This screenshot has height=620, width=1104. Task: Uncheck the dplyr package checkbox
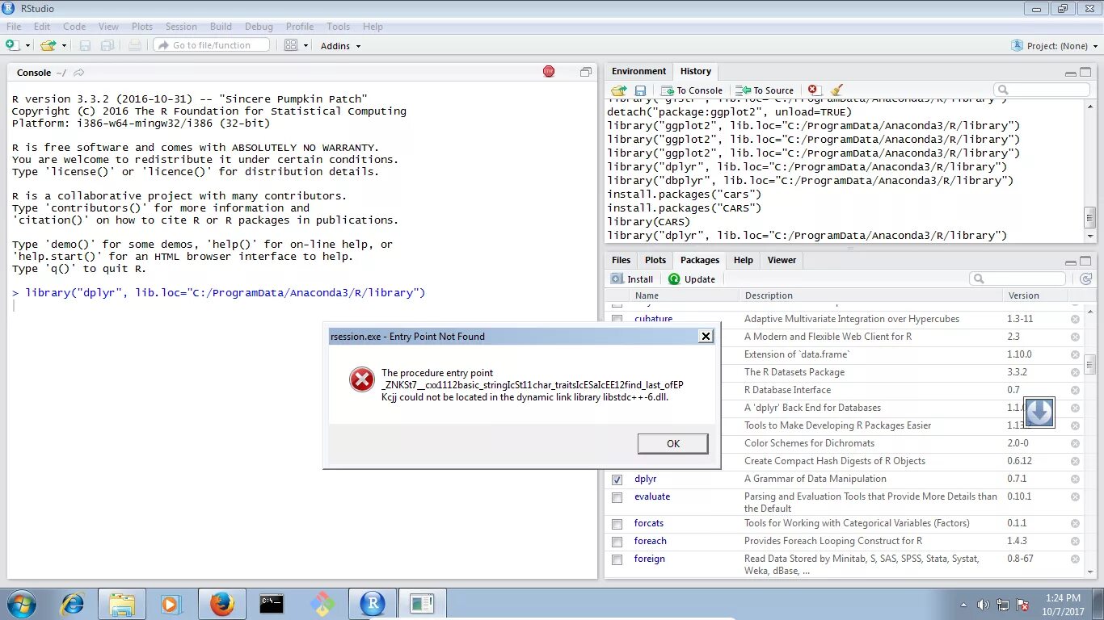pyautogui.click(x=617, y=480)
